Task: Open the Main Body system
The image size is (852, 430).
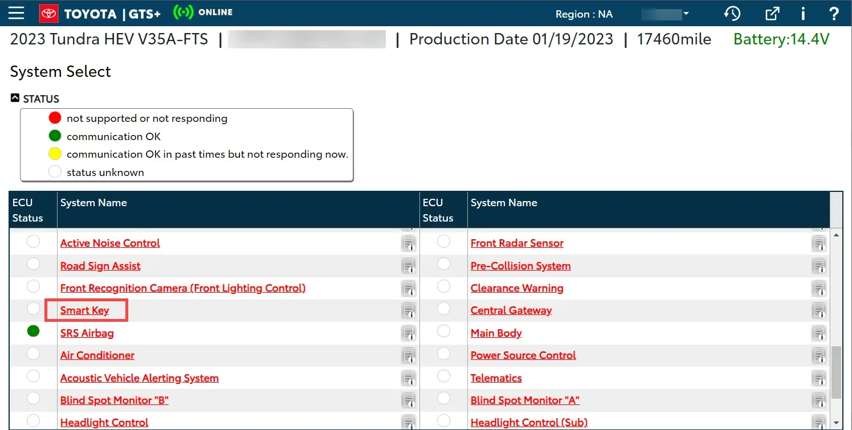Action: pos(496,333)
